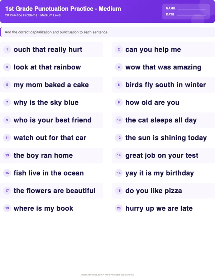Click the sentence "can you help me"
Image resolution: width=215 pixels, height=278 pixels.
point(153,50)
